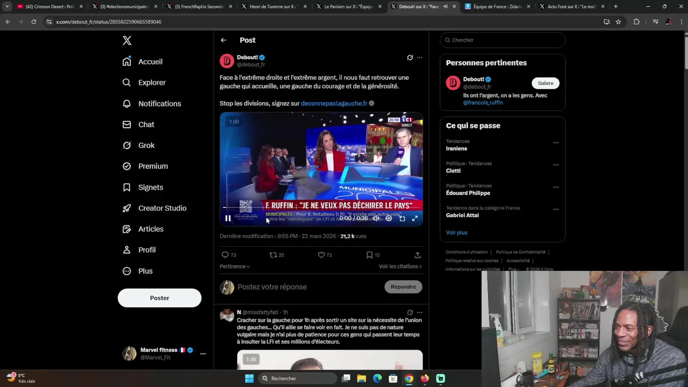Toggle picture-in-picture on the video

point(402,218)
